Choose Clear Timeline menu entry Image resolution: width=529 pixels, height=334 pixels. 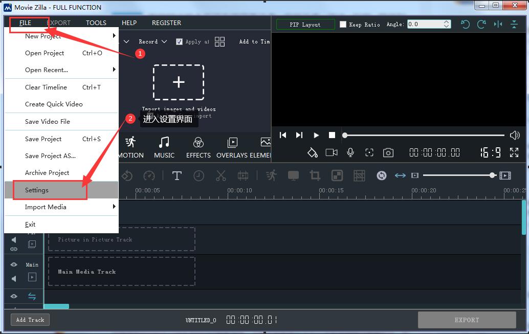tap(61, 87)
